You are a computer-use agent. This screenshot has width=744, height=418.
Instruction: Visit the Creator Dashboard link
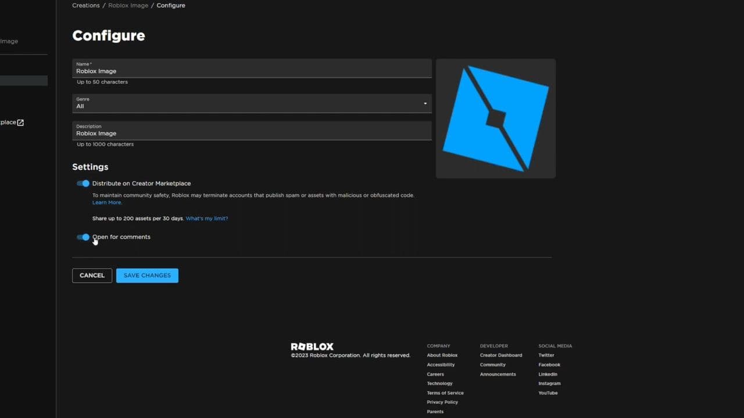(500, 355)
